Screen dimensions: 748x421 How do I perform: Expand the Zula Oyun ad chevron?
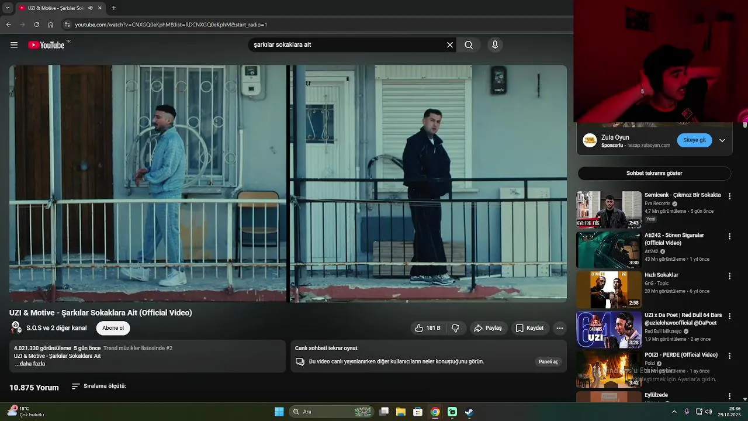[722, 140]
